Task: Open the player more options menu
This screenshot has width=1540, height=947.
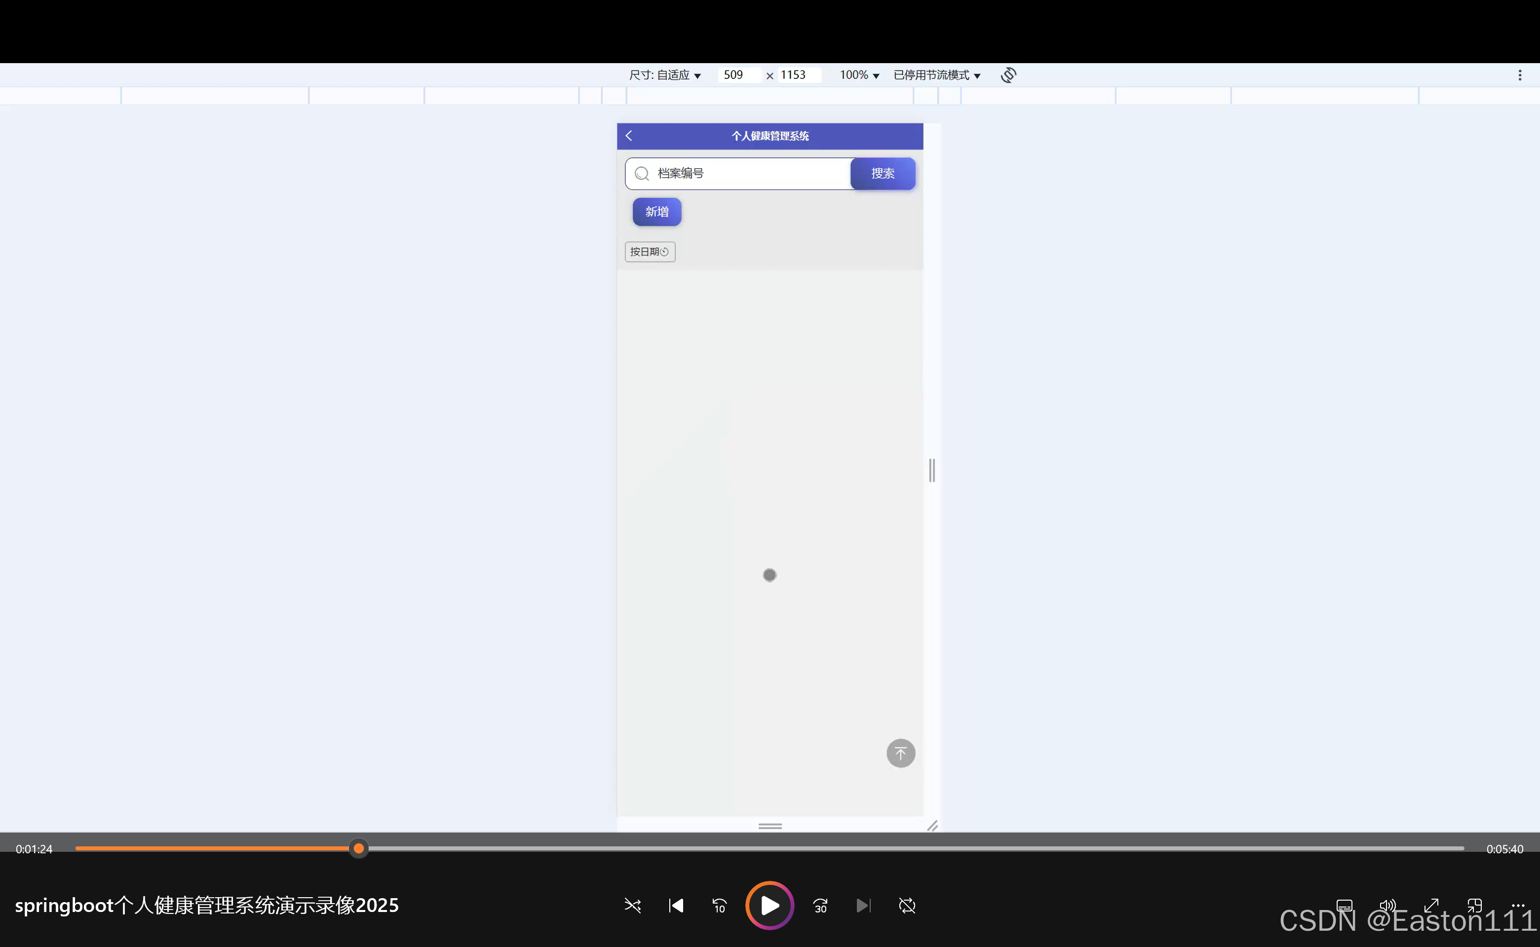Action: click(1517, 905)
